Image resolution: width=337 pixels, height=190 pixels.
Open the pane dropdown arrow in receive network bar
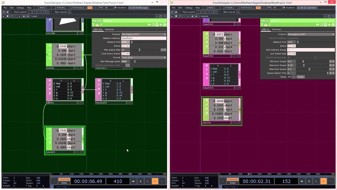tap(172, 16)
